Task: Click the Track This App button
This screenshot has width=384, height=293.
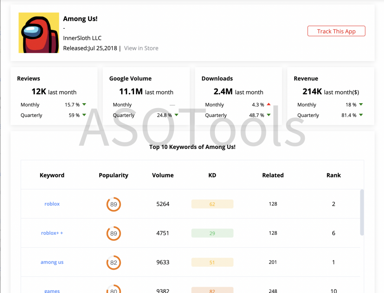Action: click(x=336, y=31)
